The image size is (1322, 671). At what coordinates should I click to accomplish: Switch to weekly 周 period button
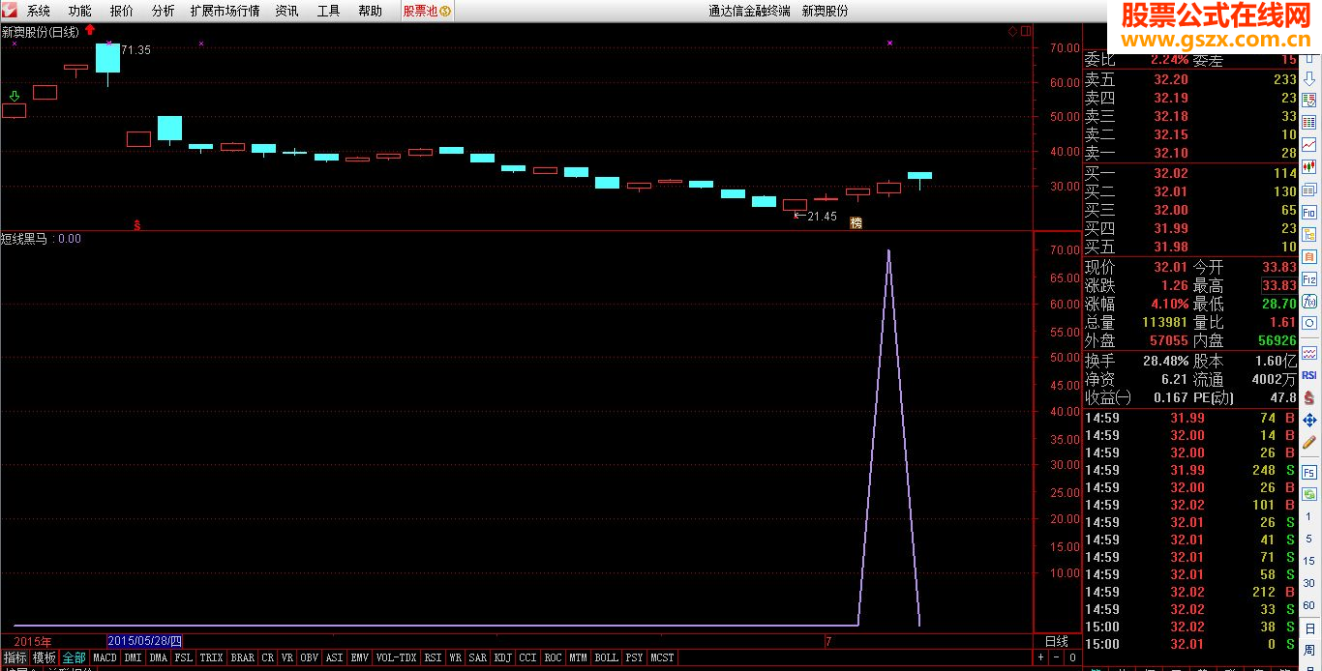click(1309, 649)
